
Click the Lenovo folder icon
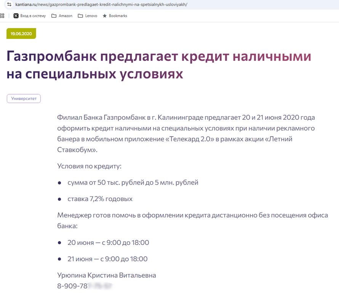[80, 16]
